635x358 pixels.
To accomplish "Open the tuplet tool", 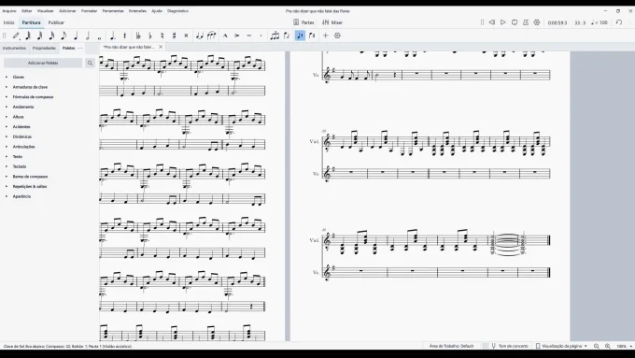I will click(x=275, y=36).
